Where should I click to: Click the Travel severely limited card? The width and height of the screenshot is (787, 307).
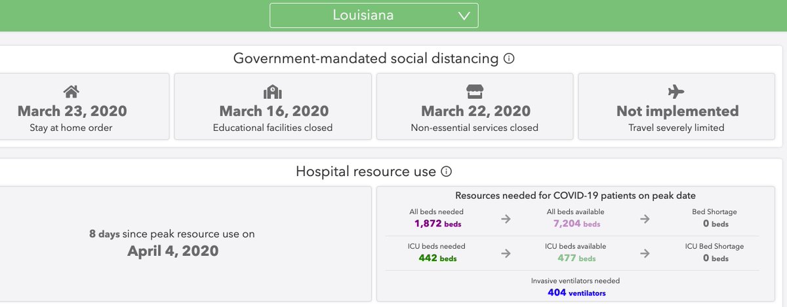coord(676,107)
